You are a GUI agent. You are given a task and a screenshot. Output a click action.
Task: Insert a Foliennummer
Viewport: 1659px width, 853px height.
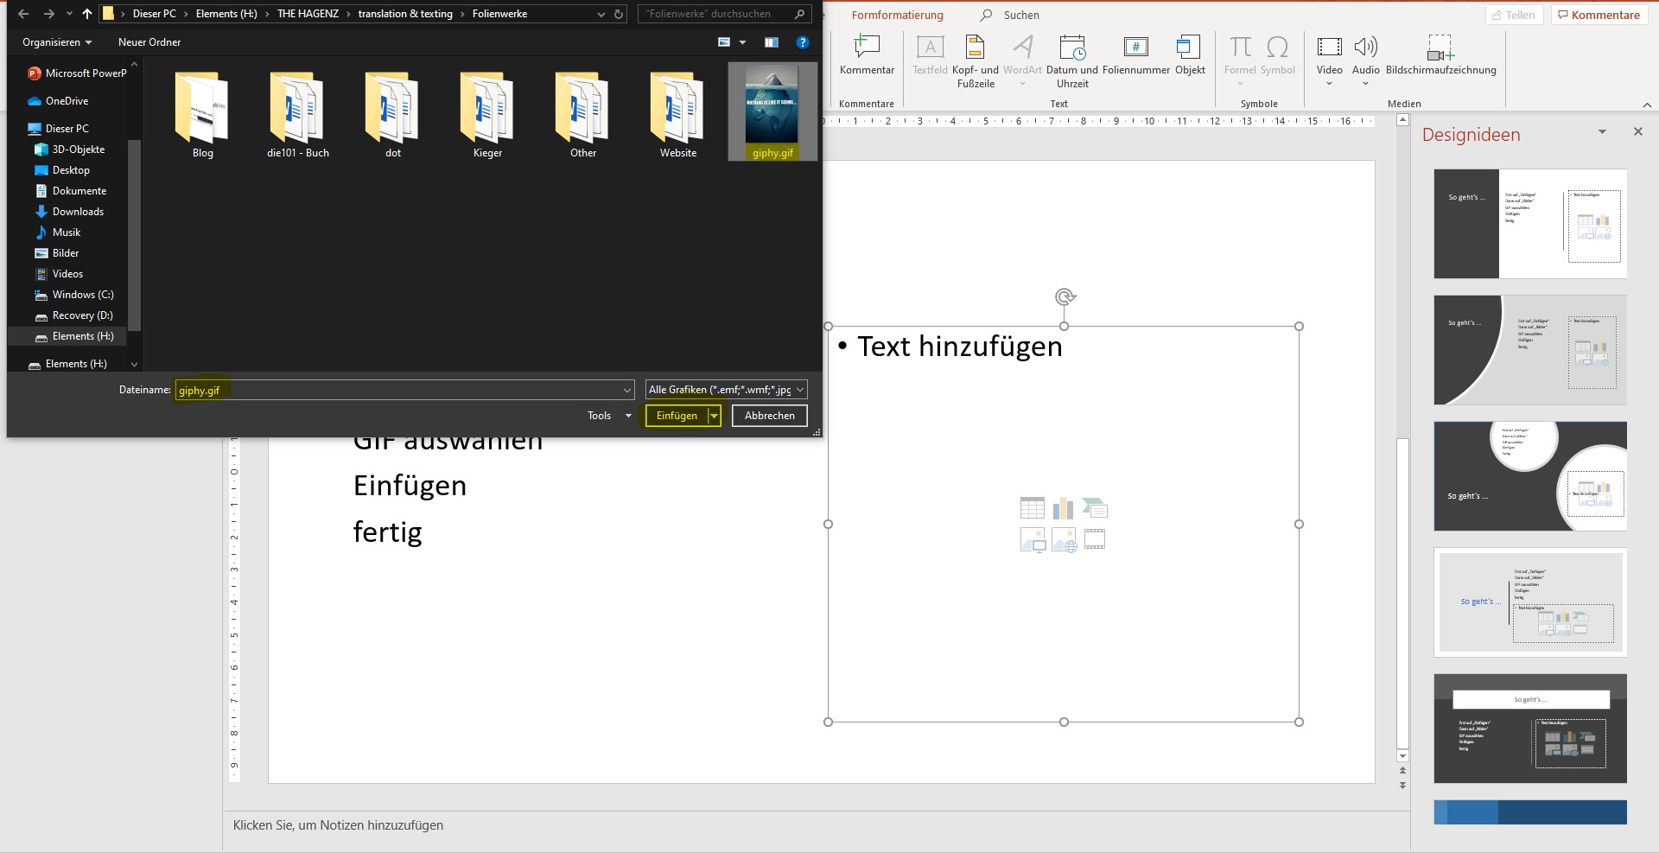tap(1136, 54)
